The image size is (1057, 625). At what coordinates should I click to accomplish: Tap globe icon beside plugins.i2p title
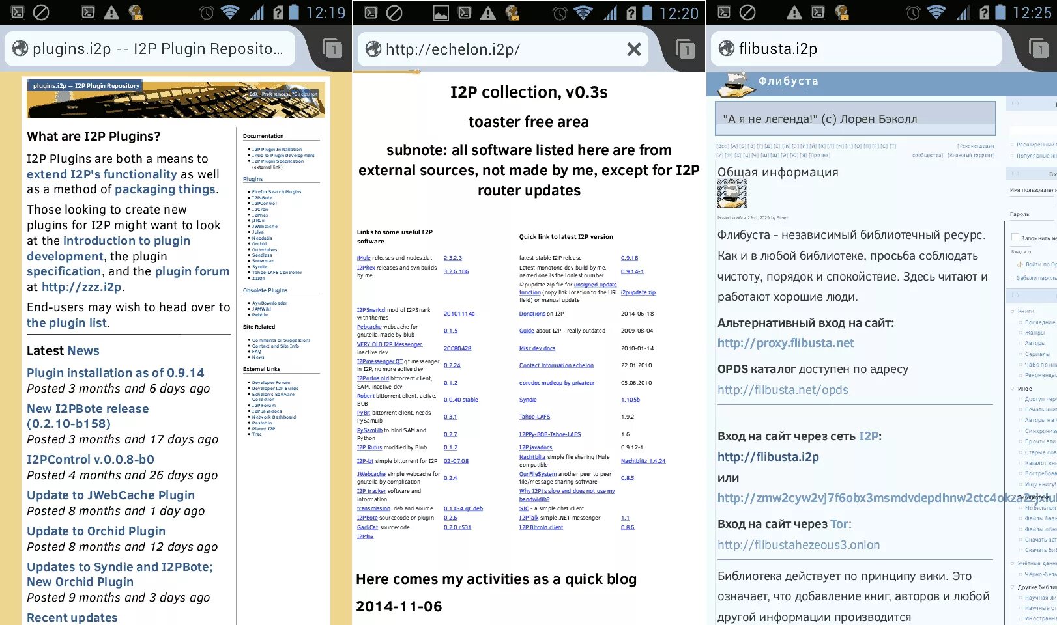pyautogui.click(x=20, y=48)
